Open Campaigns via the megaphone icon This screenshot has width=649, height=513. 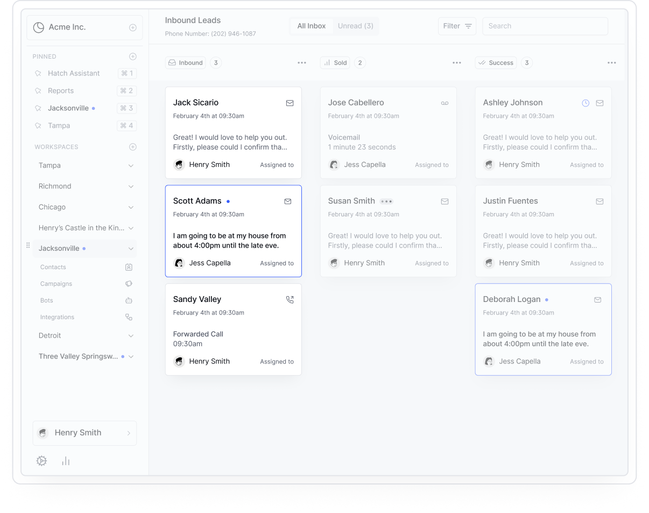[x=129, y=284]
